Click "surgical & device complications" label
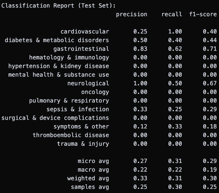 coord(55,118)
